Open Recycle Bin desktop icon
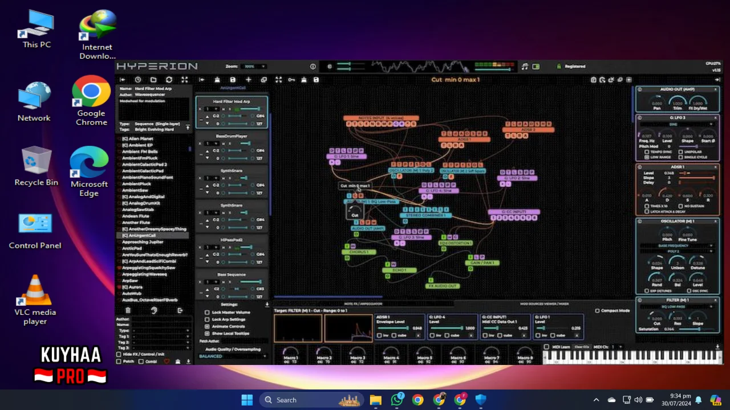Image resolution: width=730 pixels, height=410 pixels. [36, 166]
